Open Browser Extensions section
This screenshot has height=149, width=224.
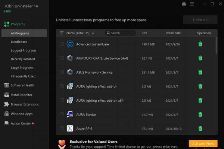25,105
